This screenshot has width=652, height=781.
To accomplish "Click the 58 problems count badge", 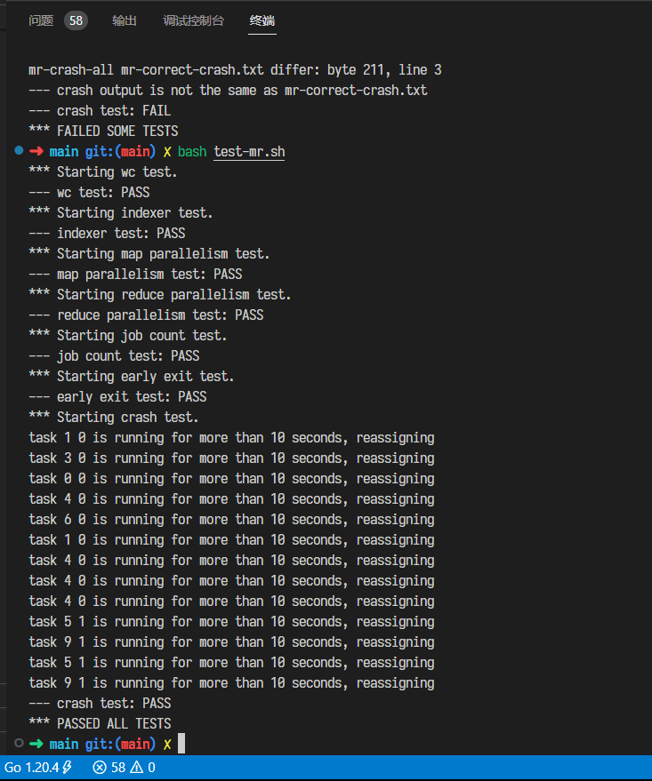I will pos(76,20).
